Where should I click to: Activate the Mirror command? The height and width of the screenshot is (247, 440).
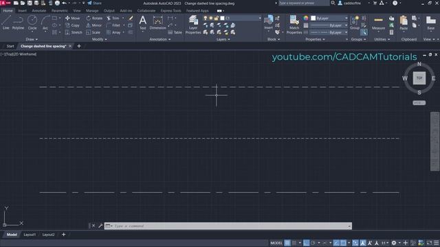pos(93,25)
